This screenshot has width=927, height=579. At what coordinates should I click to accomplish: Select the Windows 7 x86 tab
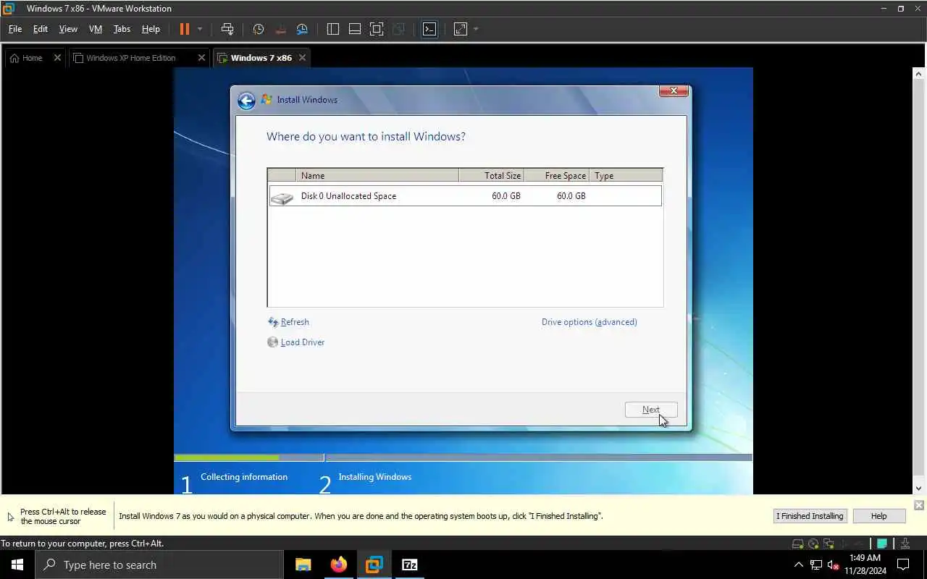tap(261, 58)
